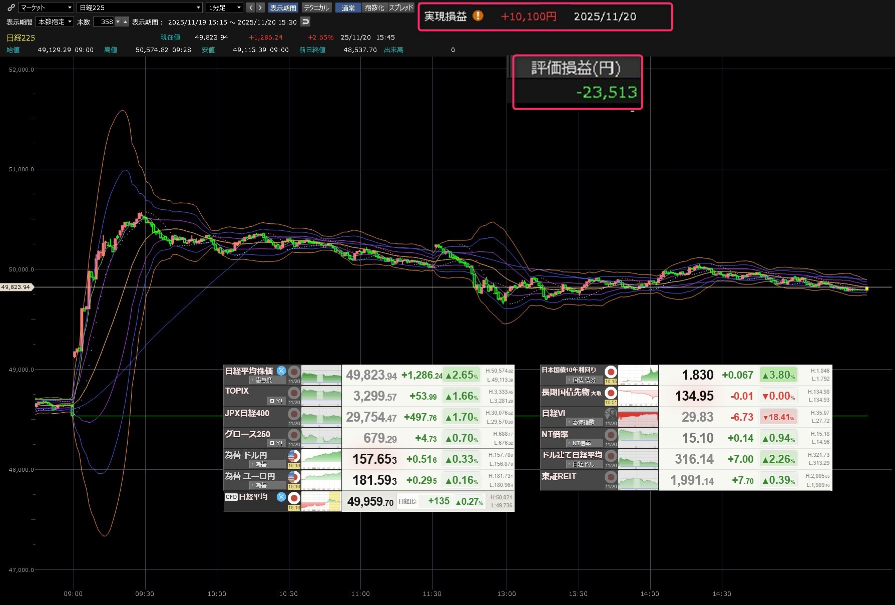
Task: Expand the 1分足 timeframe dropdown
Action: tap(224, 8)
